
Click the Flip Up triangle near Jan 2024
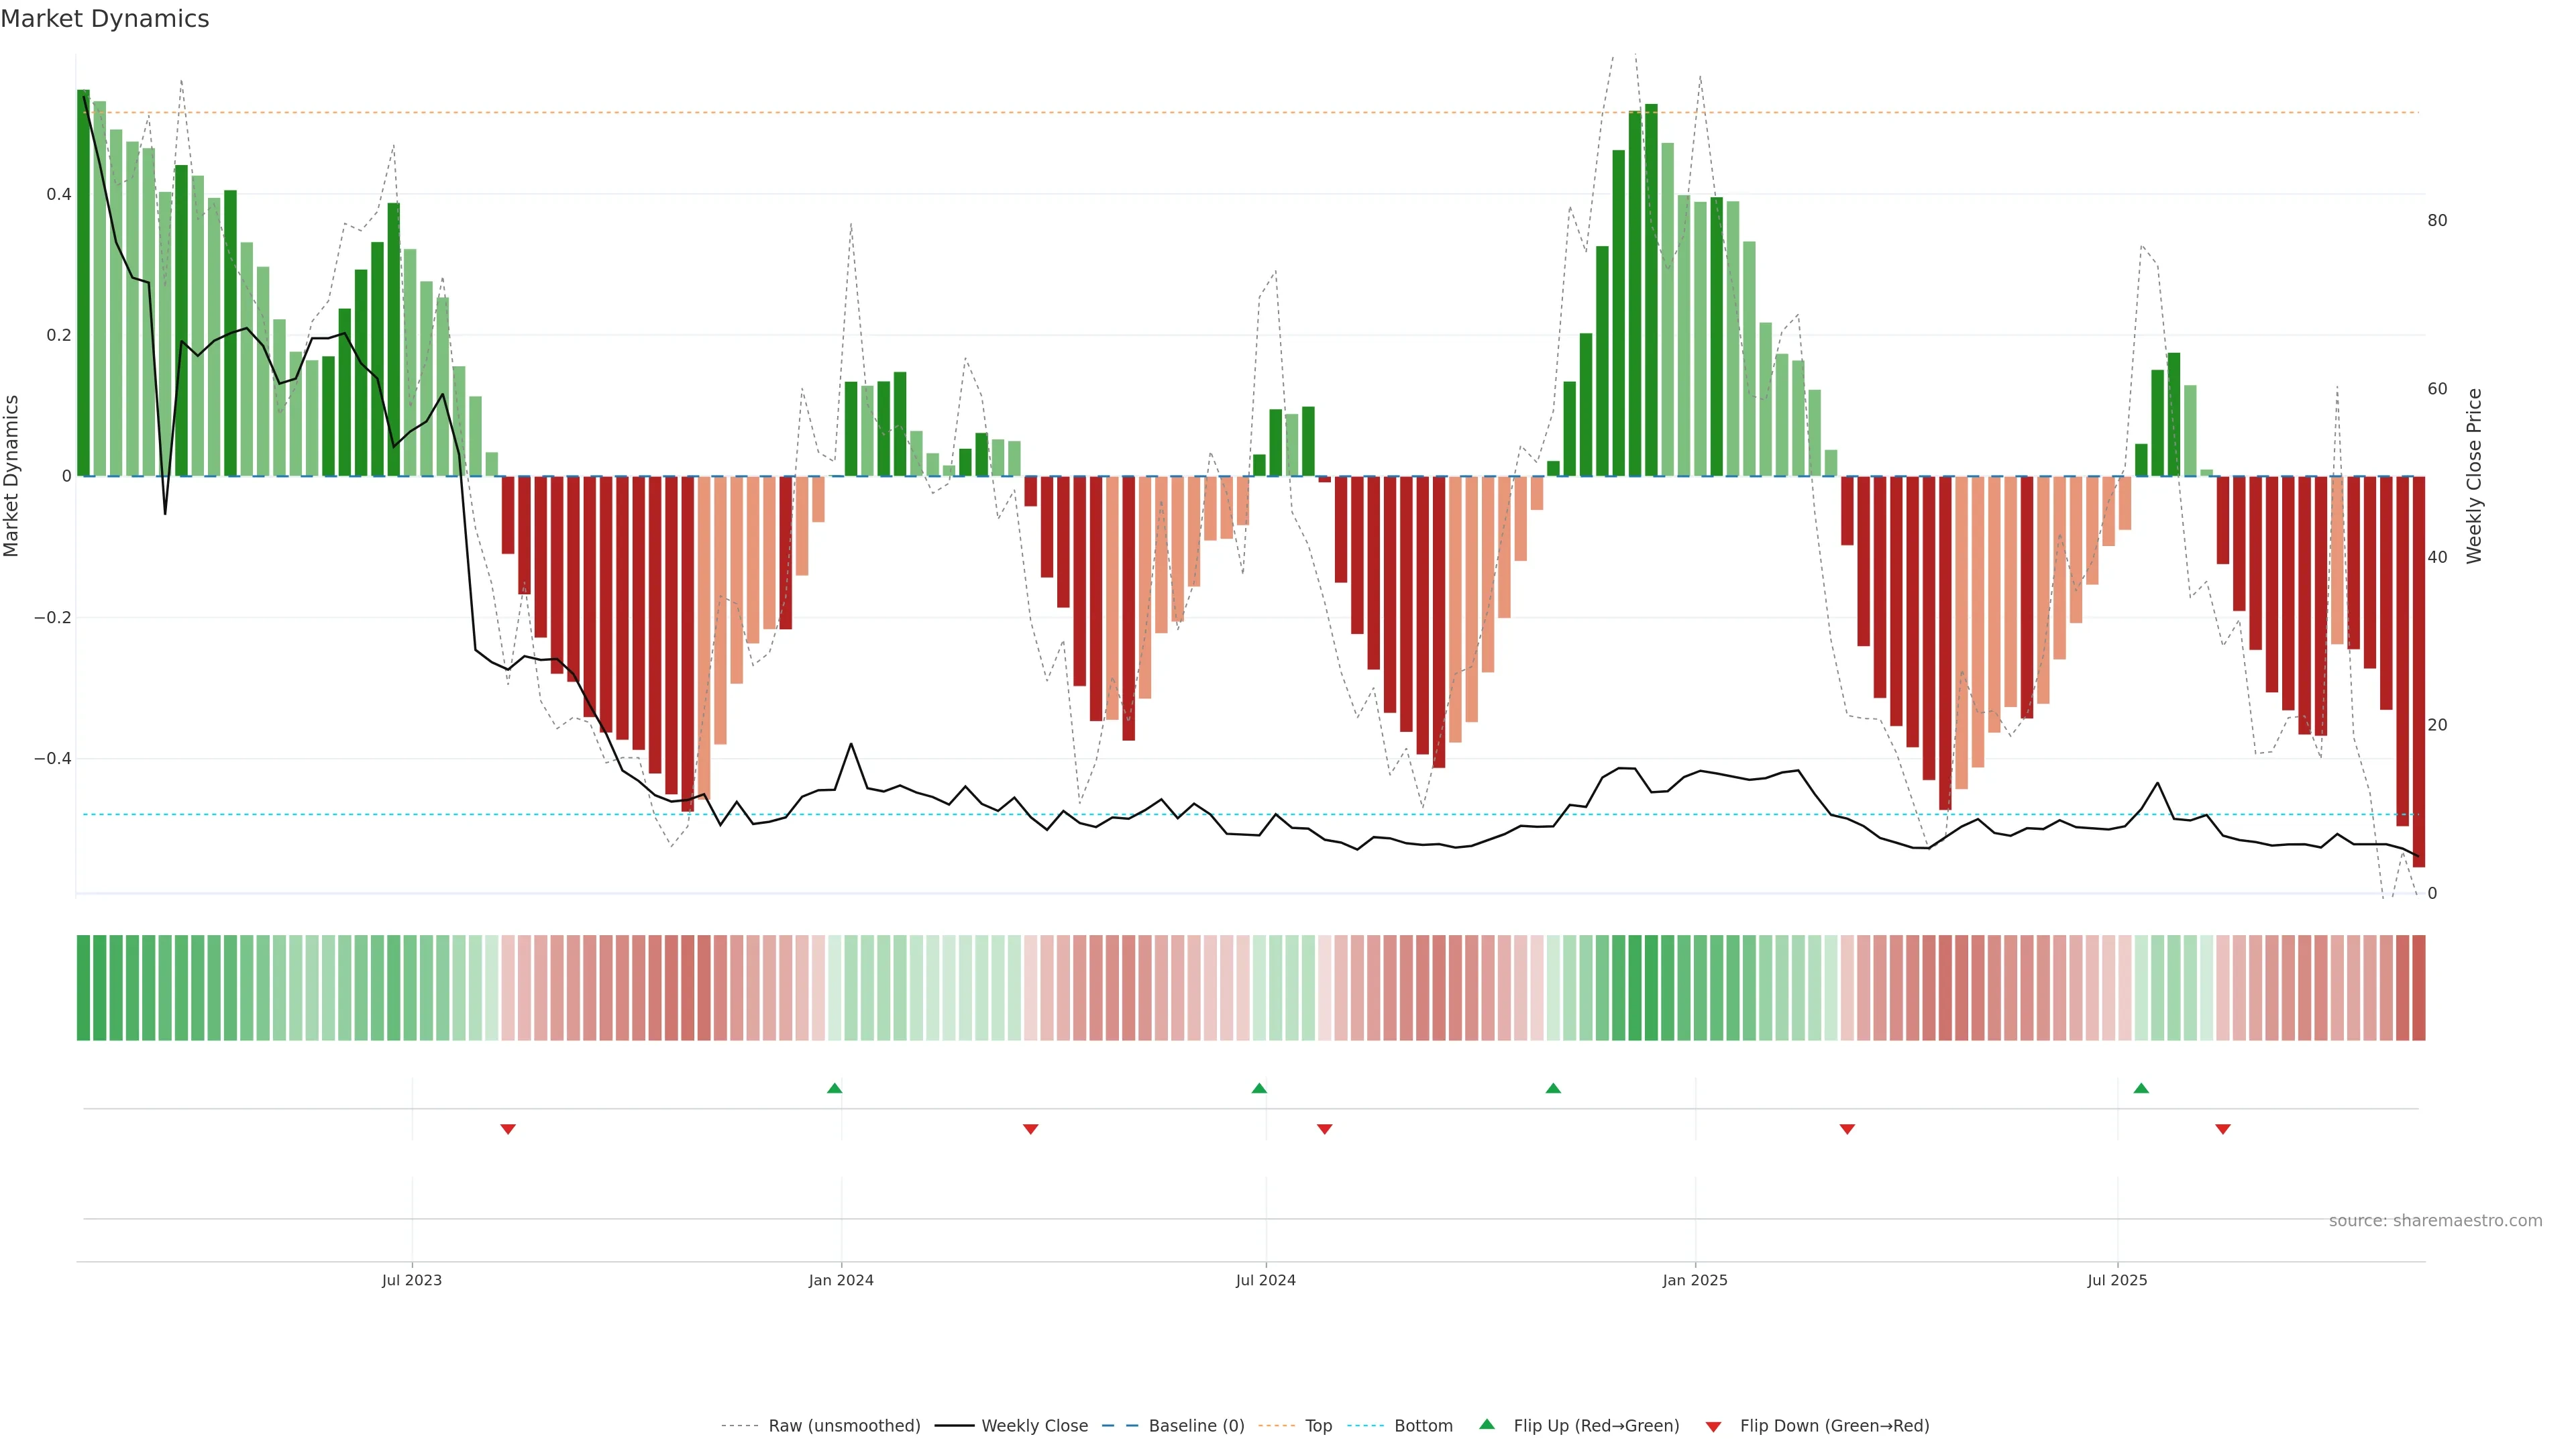pos(834,1088)
